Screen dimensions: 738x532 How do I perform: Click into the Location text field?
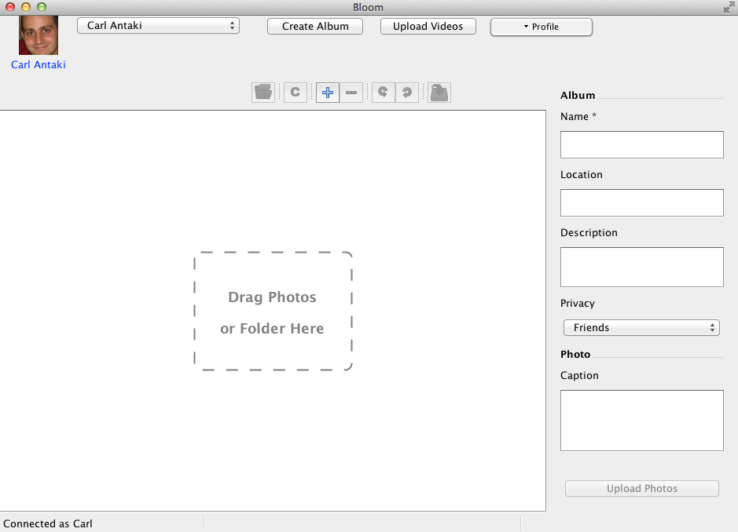641,203
